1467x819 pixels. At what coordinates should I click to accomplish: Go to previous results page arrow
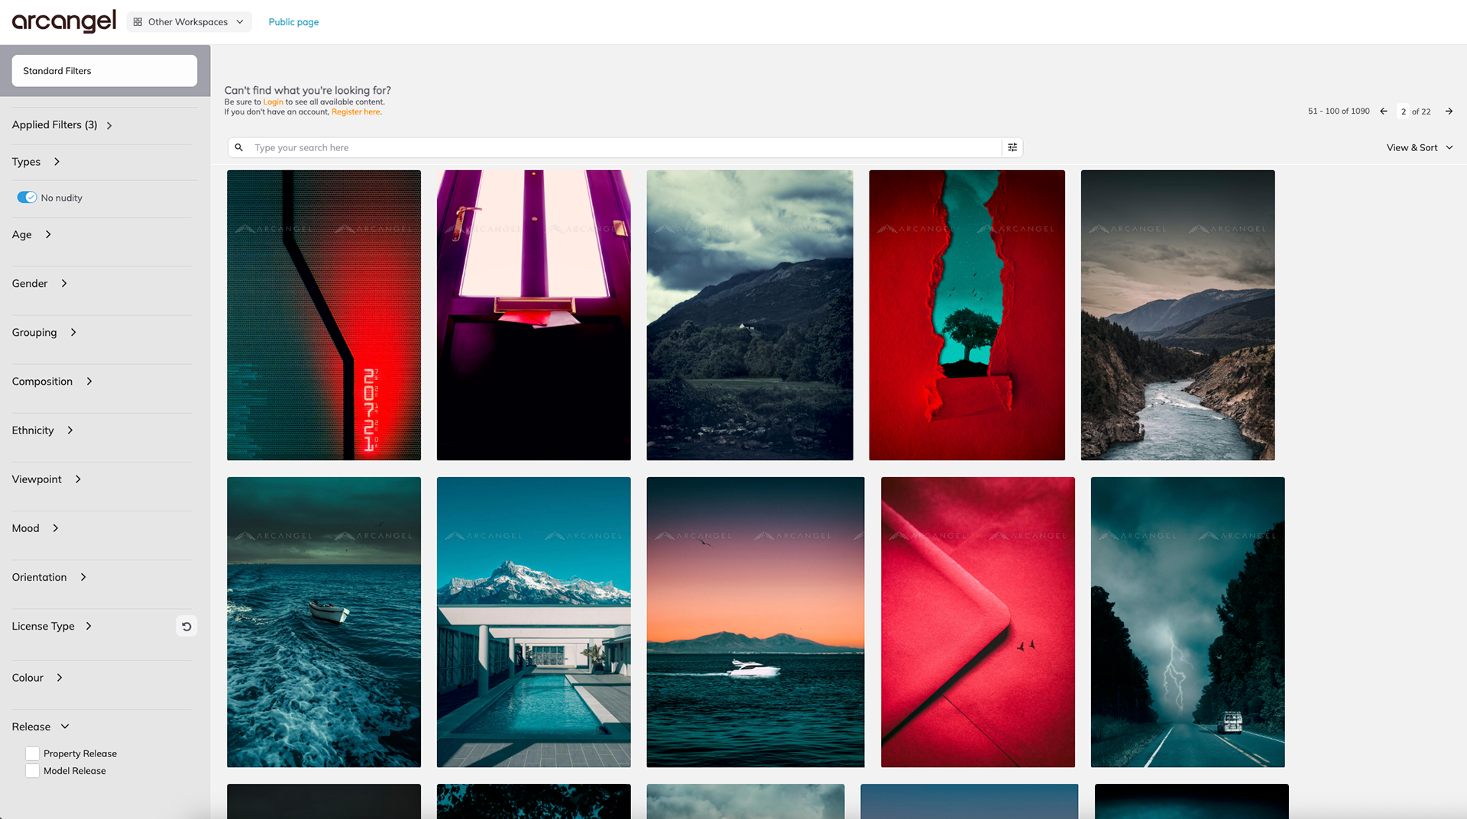click(x=1384, y=111)
